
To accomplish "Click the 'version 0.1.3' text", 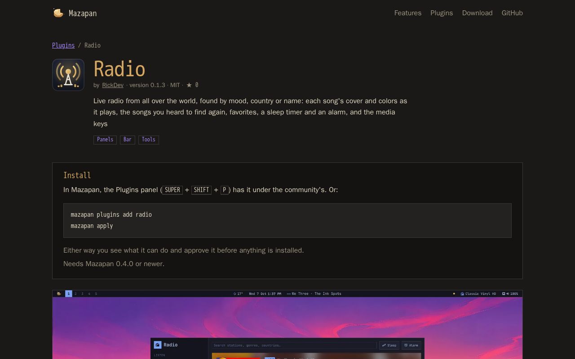I will coord(147,85).
